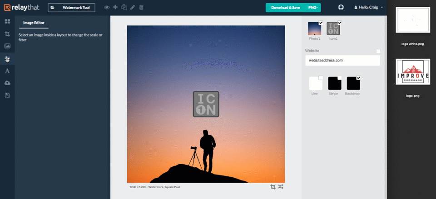Click the '1200 × 1200 – Watermark, Square Post' label

point(154,187)
